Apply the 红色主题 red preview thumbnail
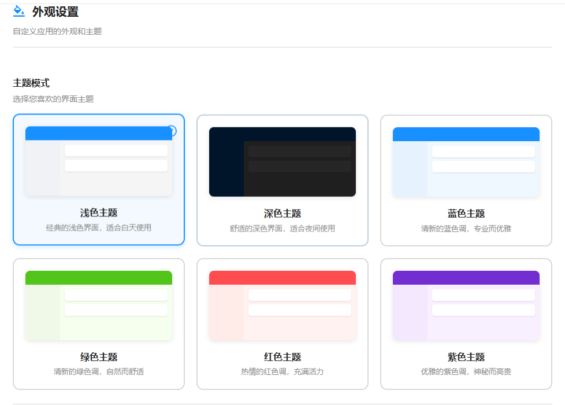 [282, 305]
